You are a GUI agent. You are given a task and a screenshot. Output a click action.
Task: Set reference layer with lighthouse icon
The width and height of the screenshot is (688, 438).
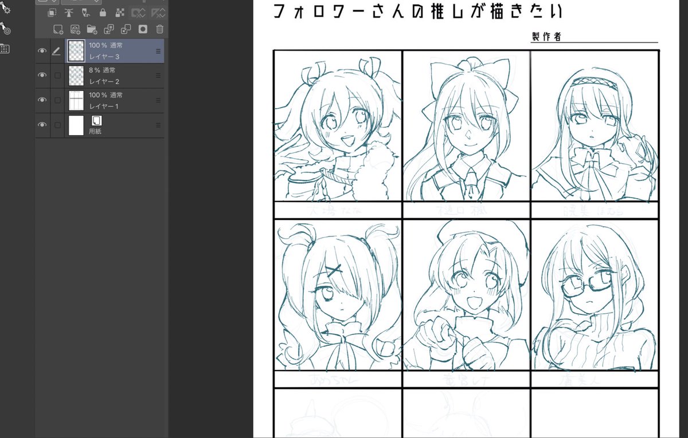click(x=68, y=13)
